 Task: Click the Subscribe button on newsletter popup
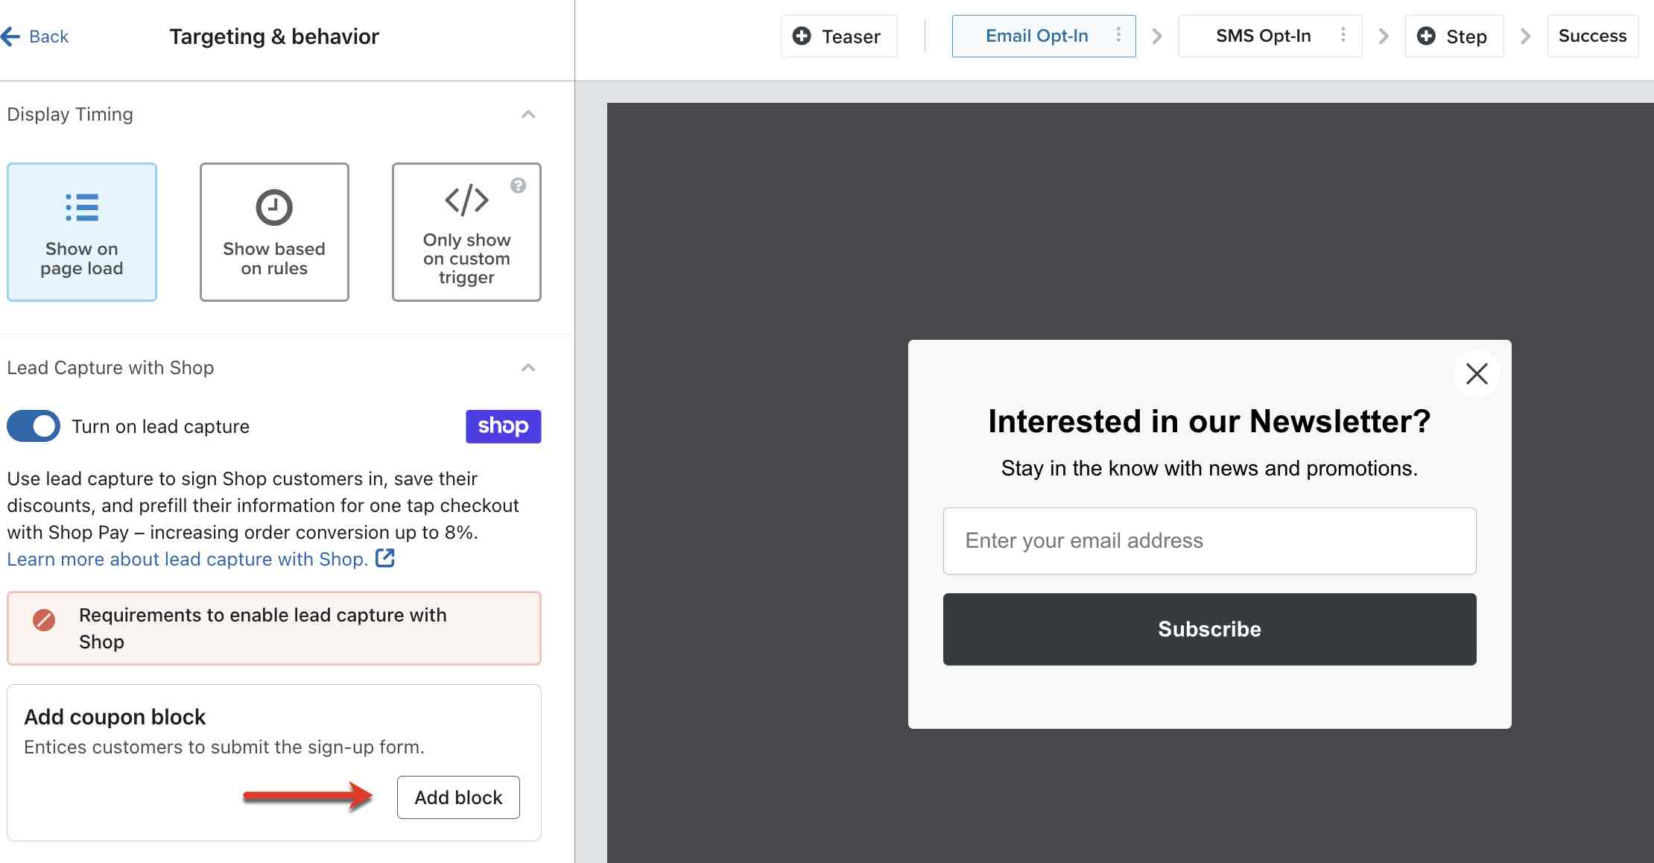[x=1208, y=629]
